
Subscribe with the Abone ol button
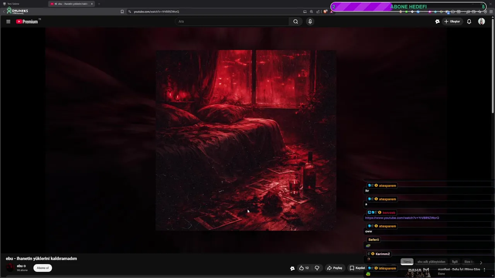[43, 268]
